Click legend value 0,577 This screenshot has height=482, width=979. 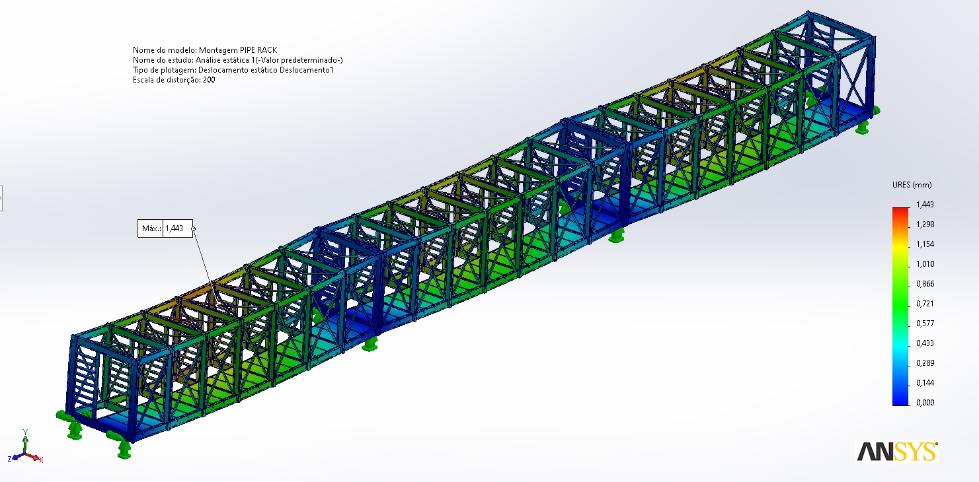[925, 324]
